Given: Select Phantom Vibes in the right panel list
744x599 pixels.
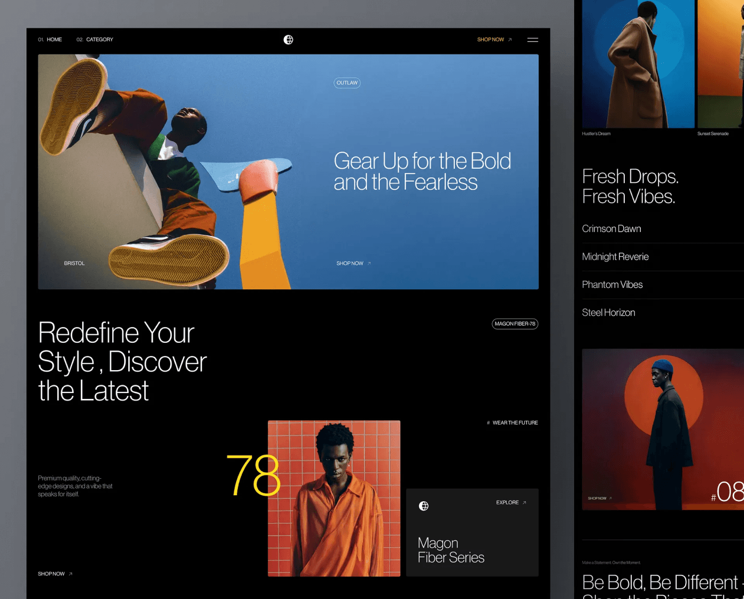Looking at the screenshot, I should [x=613, y=285].
